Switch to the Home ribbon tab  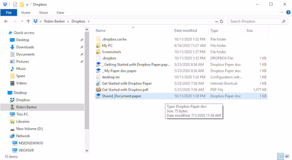(26, 13)
